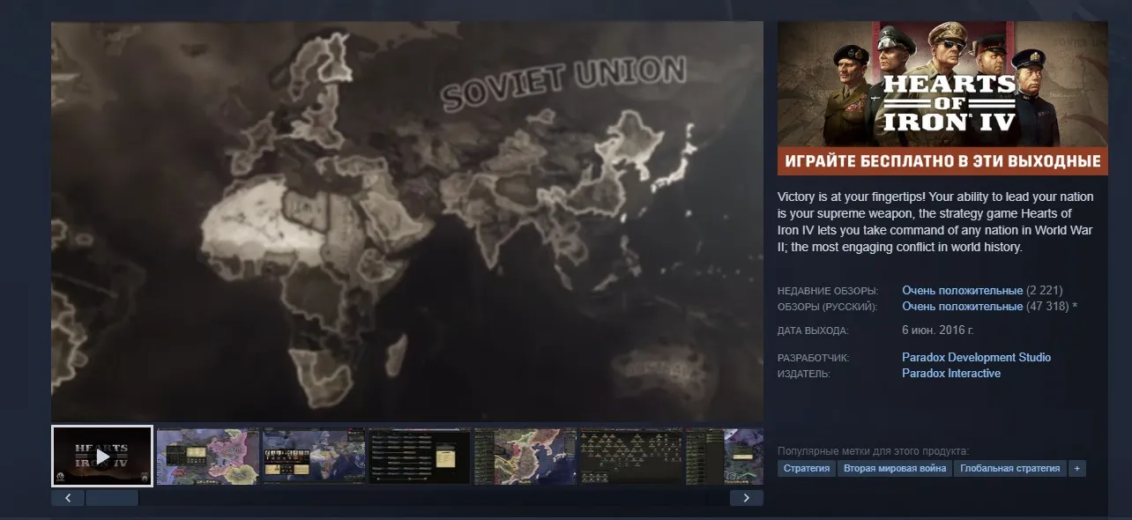Open Russian reviews 'Очень положительные' (47 318) link
Image resolution: width=1132 pixels, height=520 pixels.
pyautogui.click(x=962, y=307)
